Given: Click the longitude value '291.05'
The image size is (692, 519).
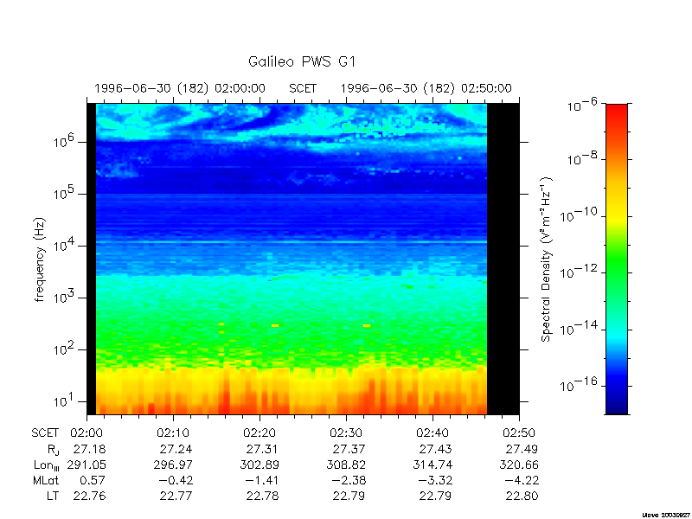Looking at the screenshot, I should [x=86, y=465].
